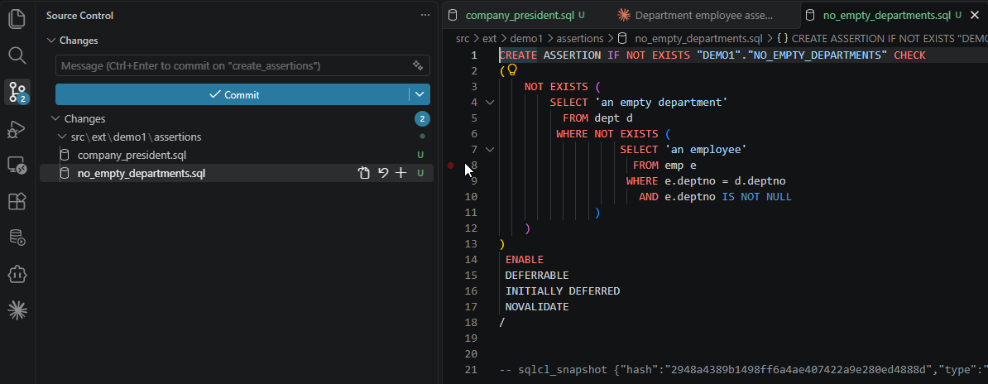Open the robot assistant icon in activity bar

pos(17,274)
